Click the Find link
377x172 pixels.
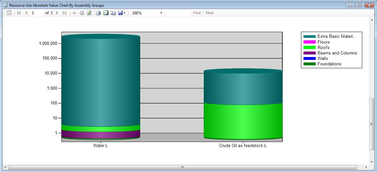197,13
